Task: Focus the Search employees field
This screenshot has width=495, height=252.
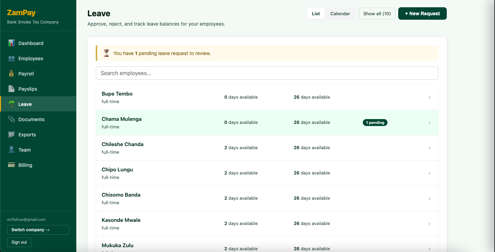Action: (267, 73)
